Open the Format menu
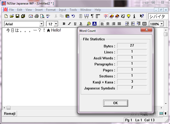The width and height of the screenshot is (170, 124). 51,10
